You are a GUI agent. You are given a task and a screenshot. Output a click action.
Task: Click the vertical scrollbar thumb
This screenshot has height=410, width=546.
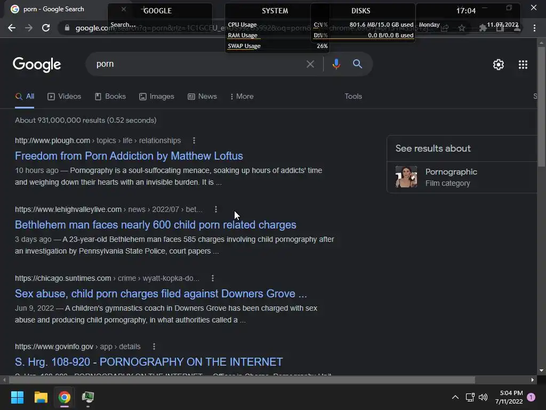pos(541,108)
